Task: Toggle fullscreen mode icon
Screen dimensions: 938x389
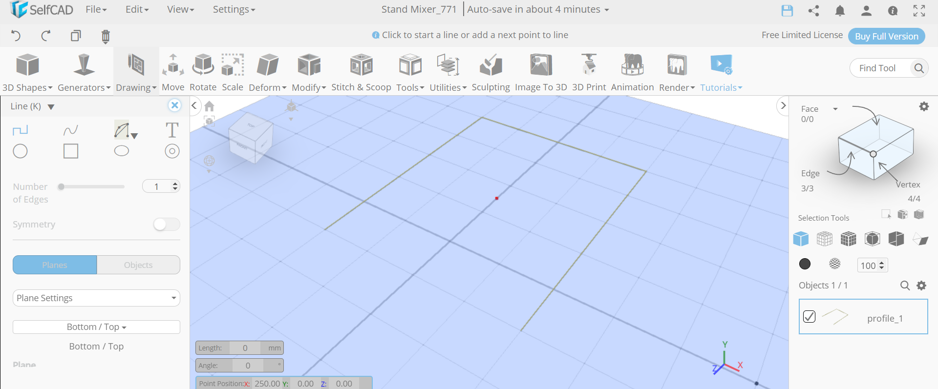Action: click(x=919, y=11)
